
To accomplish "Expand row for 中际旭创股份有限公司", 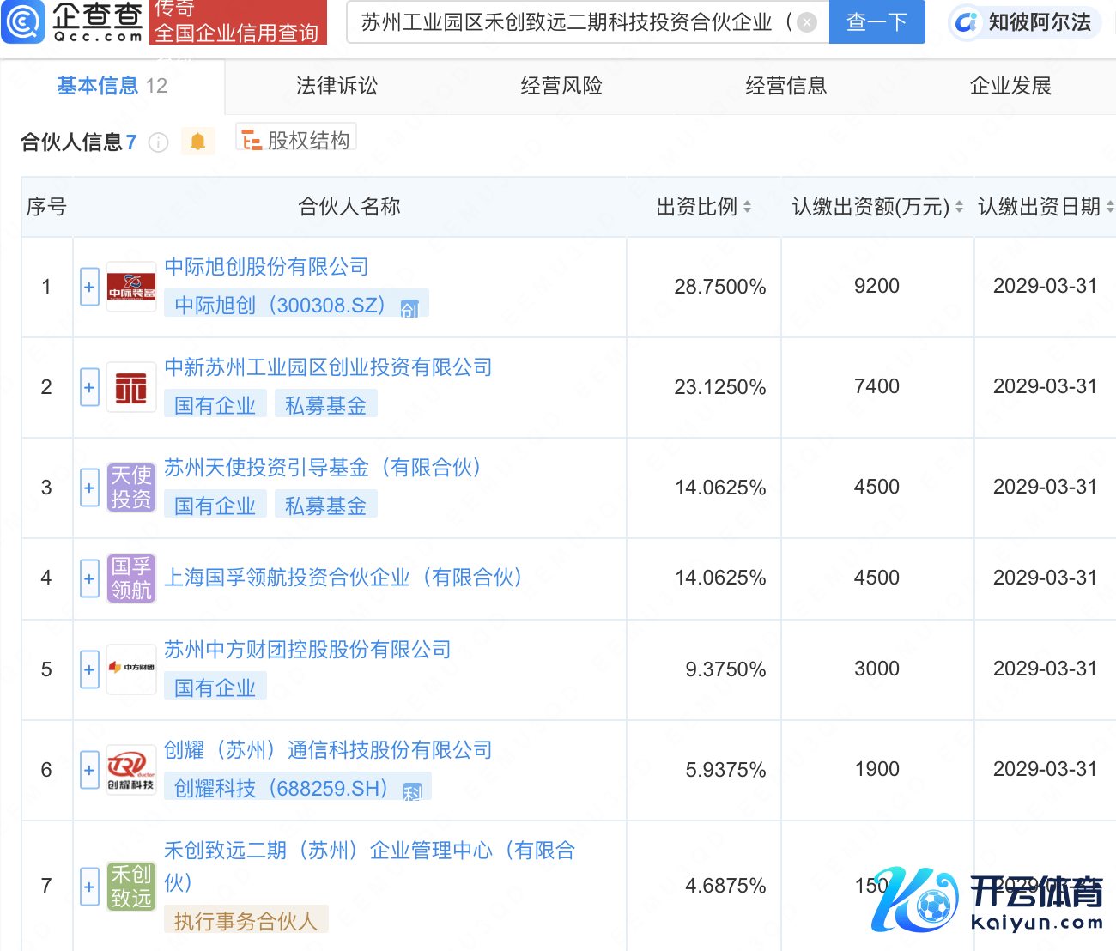I will (x=89, y=287).
